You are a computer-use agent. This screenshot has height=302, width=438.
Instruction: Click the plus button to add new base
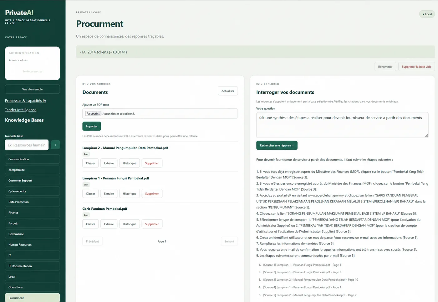55,145
